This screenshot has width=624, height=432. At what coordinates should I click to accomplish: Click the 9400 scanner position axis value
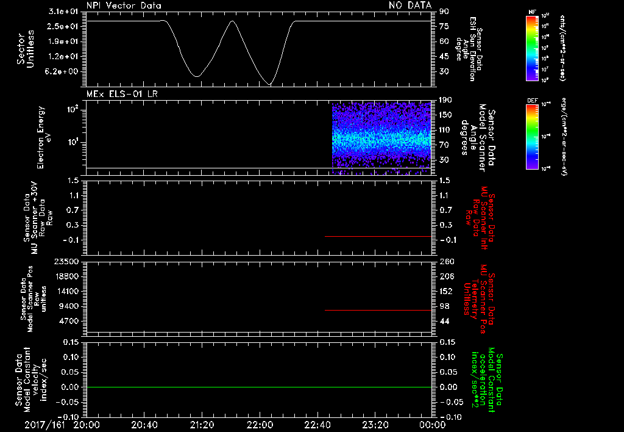[69, 306]
